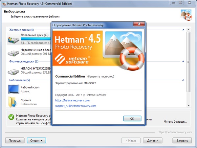Image resolution: width=197 pixels, height=148 pixels.
Task: Select the Рабочий стол desktop icon
Action: click(13, 89)
